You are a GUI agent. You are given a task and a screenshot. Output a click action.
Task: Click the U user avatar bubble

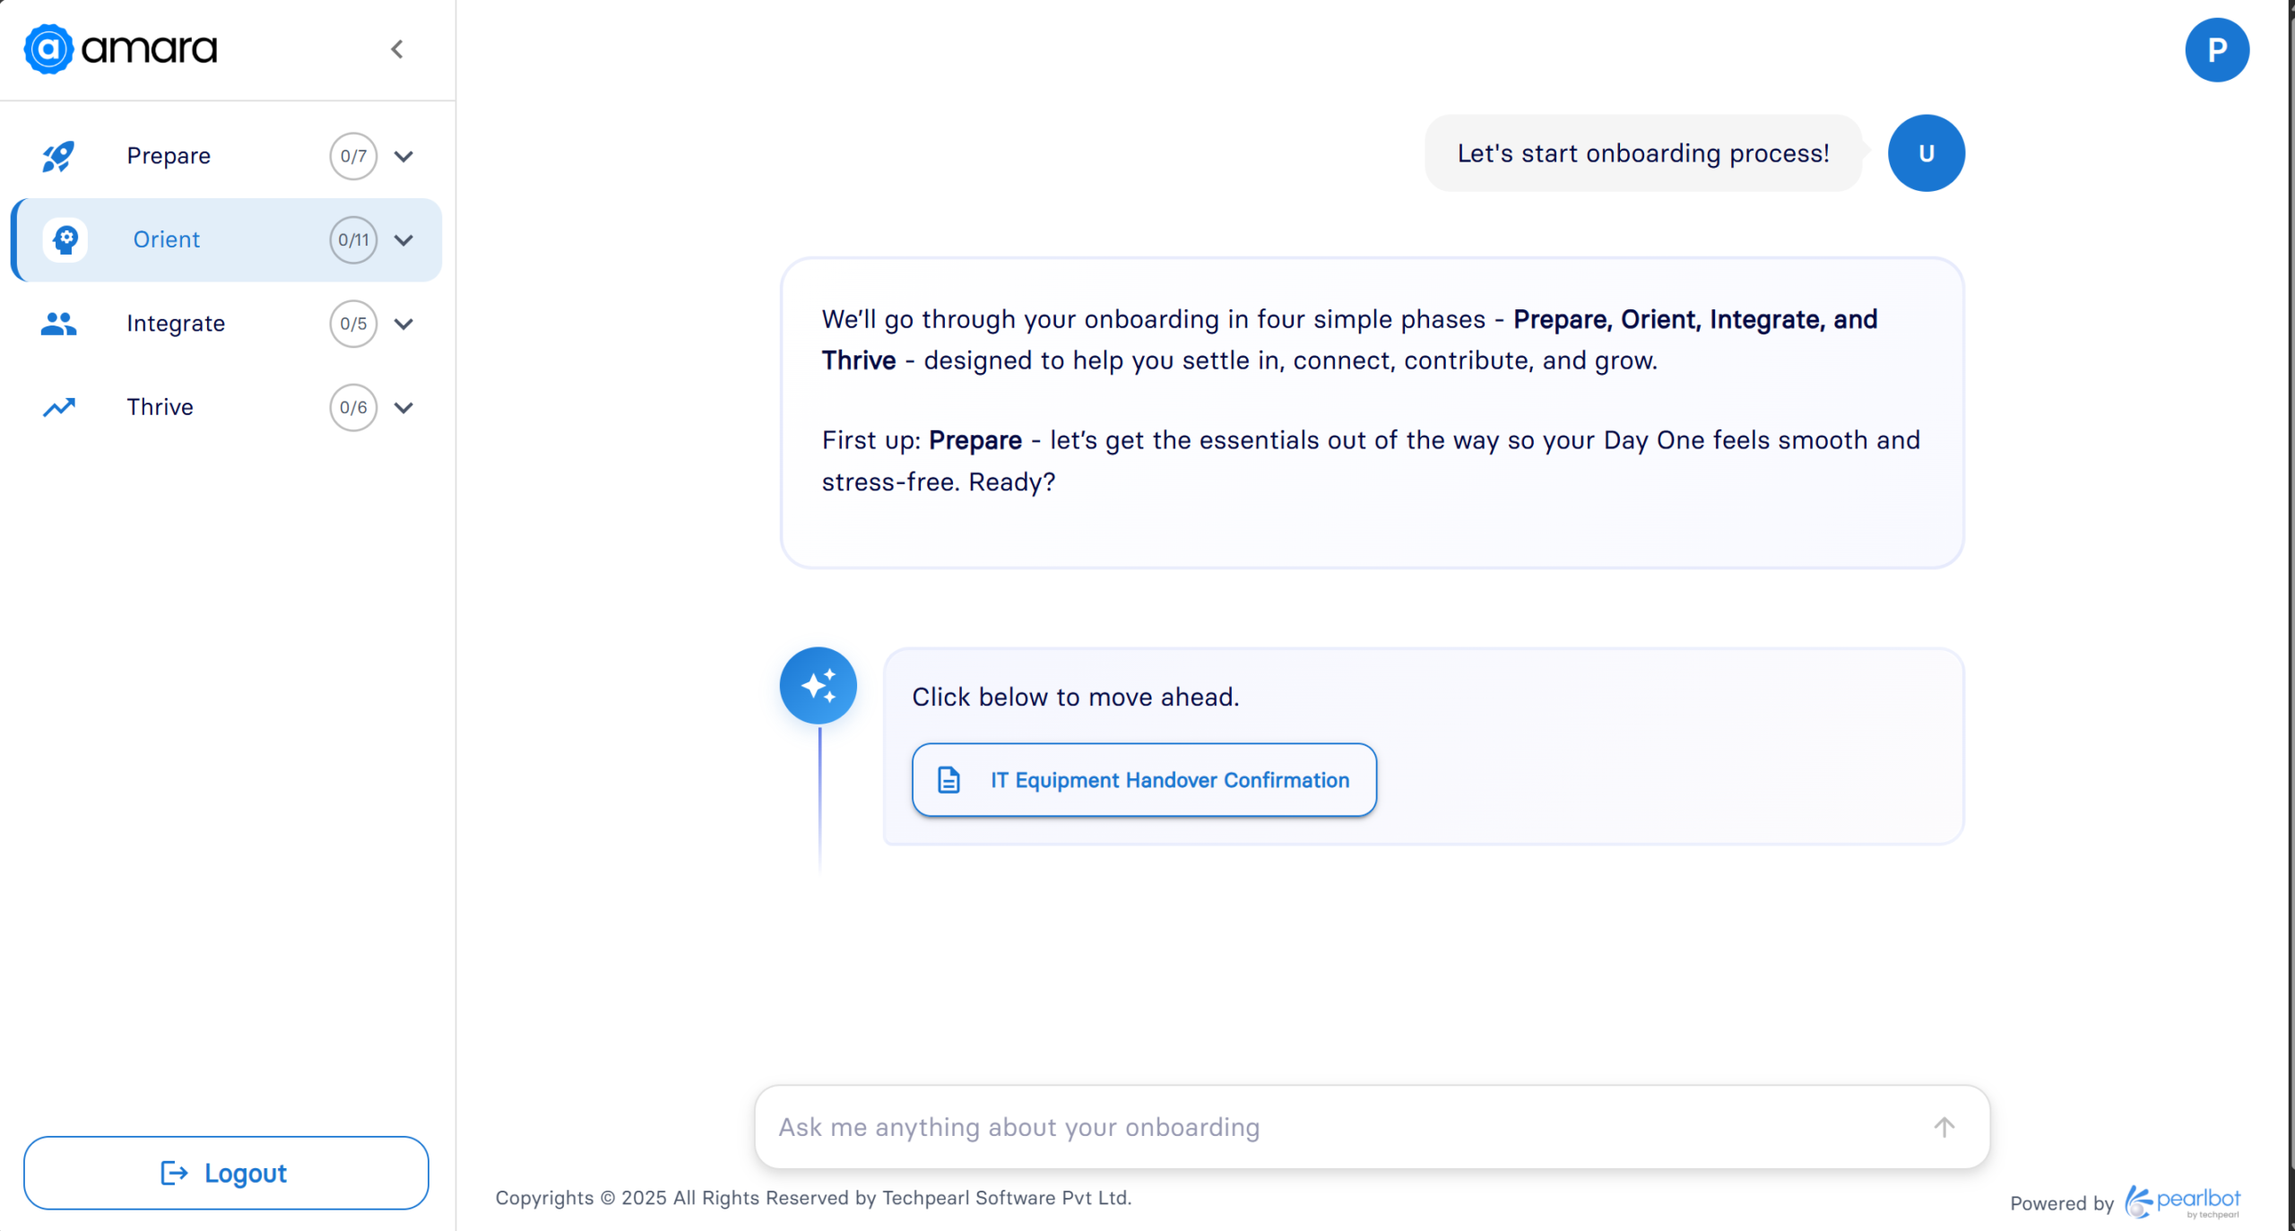1926,153
